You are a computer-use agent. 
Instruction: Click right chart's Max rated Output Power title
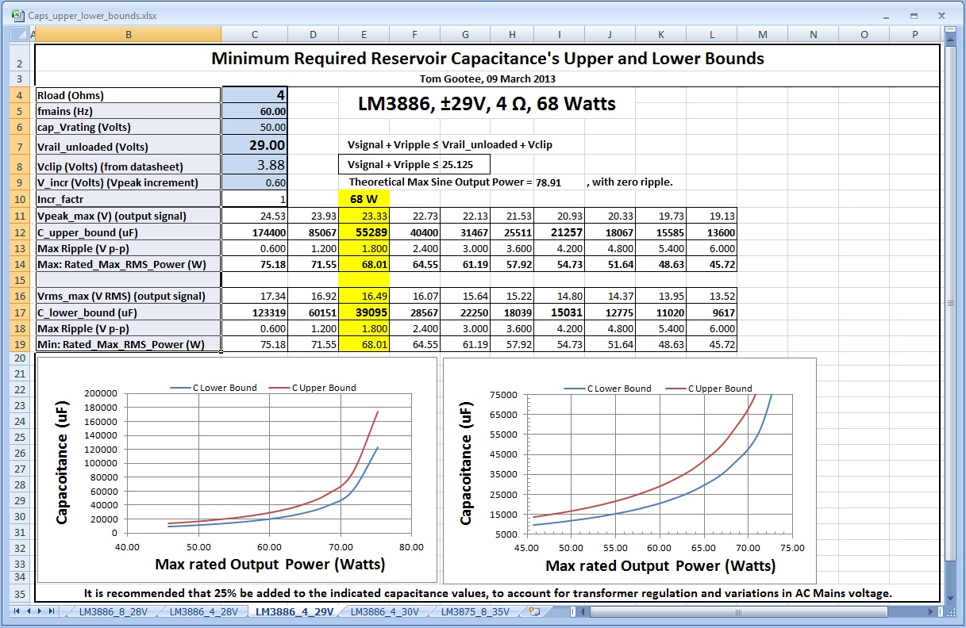660,566
